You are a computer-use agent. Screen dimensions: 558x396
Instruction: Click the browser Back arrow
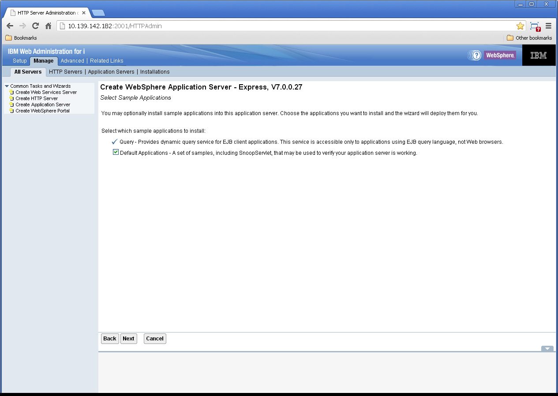click(10, 26)
